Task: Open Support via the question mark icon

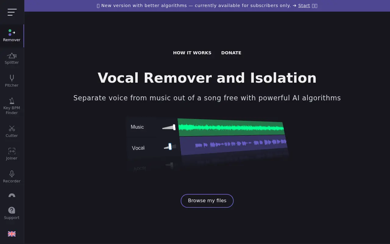Action: 12,213
